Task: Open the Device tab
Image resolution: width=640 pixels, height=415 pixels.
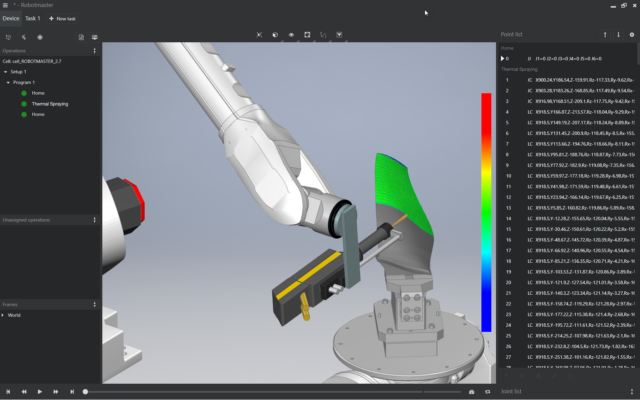Action: pyautogui.click(x=11, y=18)
